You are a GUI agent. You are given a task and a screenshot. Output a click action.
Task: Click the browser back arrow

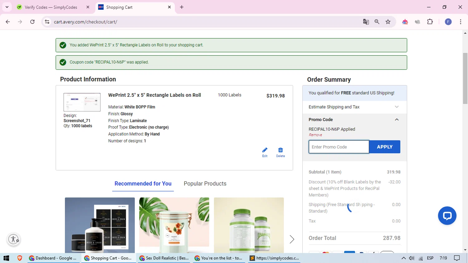(8, 22)
